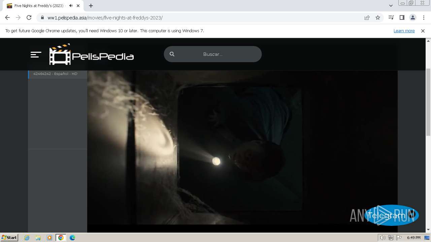View site information lock icon
431x242 pixels.
(x=42, y=18)
